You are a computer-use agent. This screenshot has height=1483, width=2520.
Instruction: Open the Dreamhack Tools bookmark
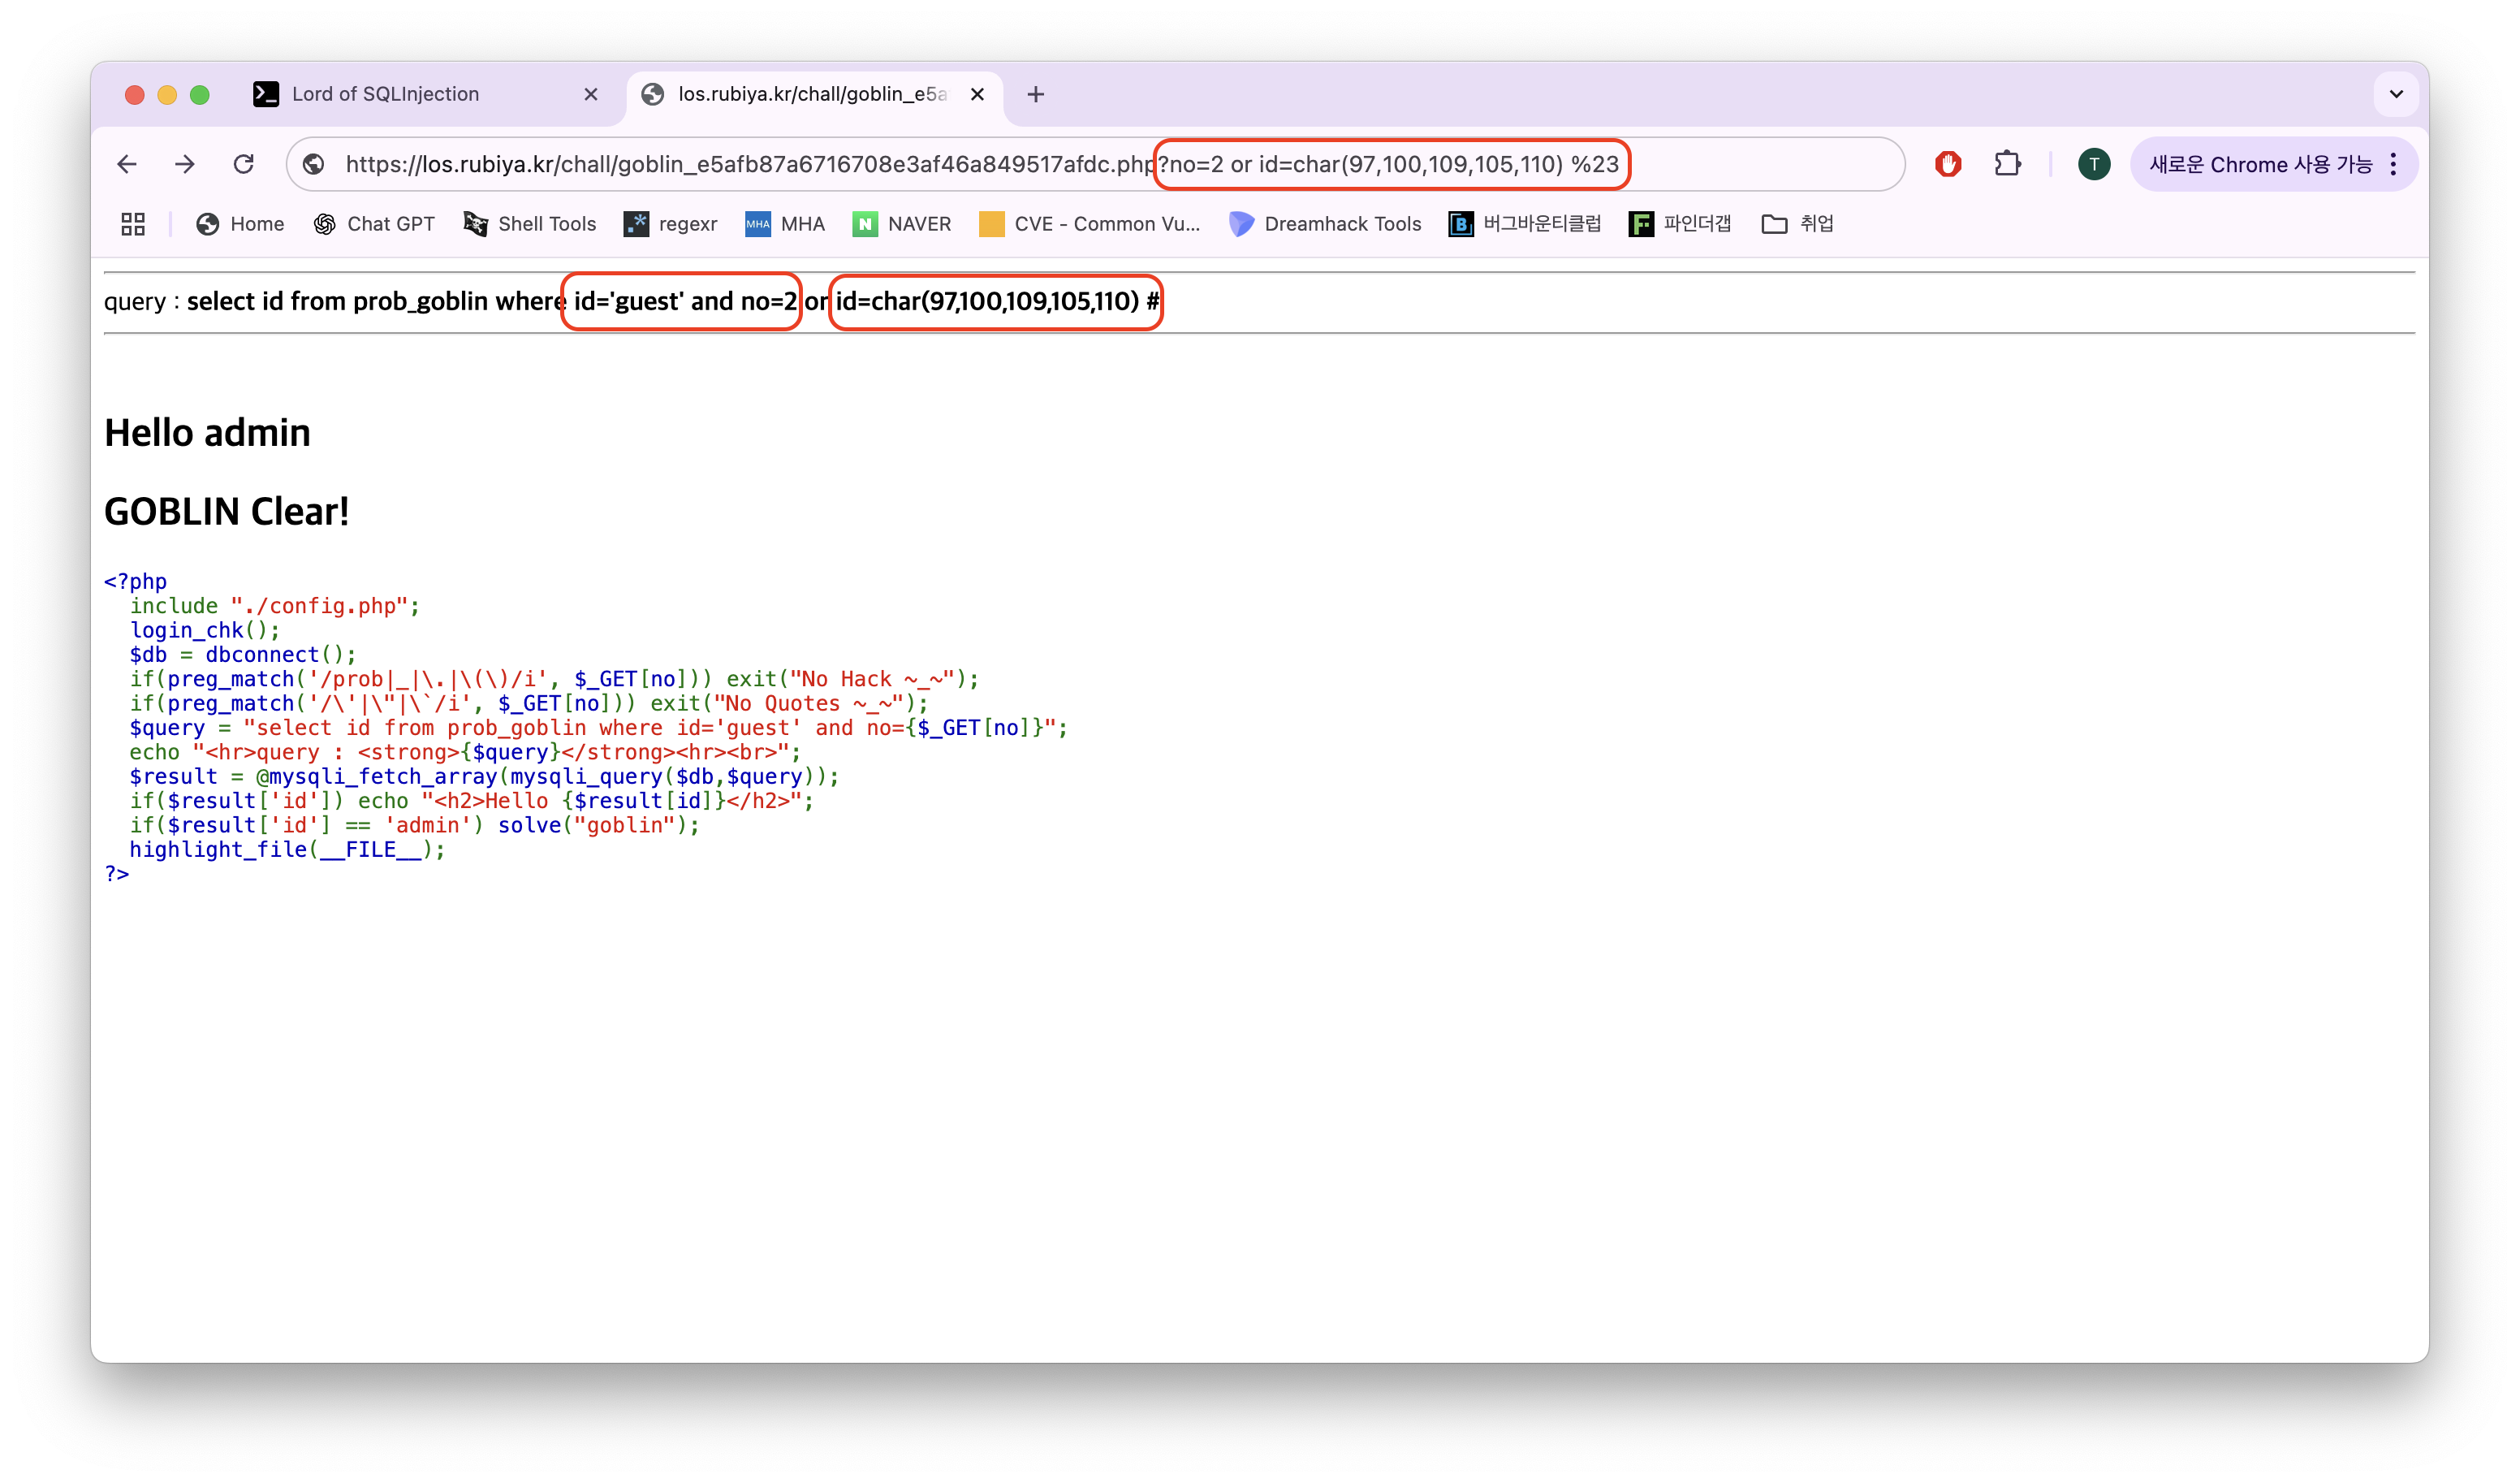[x=1326, y=224]
